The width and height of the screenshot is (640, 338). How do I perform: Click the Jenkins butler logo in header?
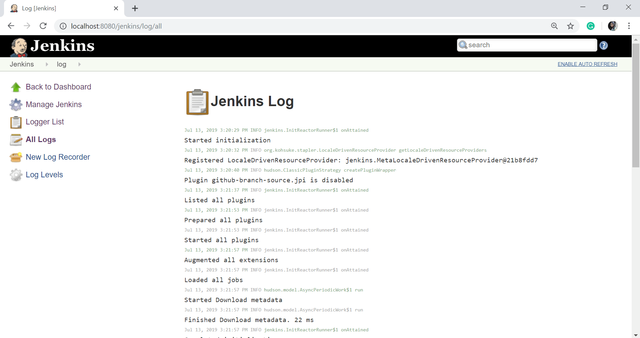click(19, 47)
